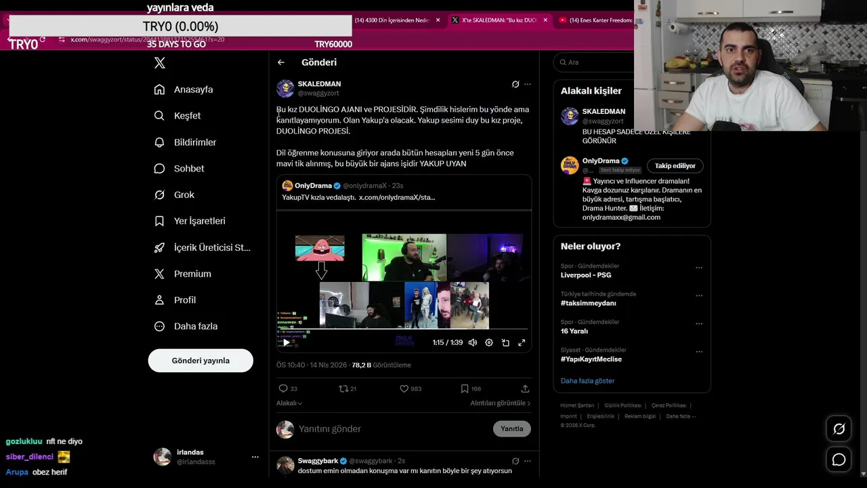
Task: Open Yer İşaretleri bookmarks
Action: pos(190,221)
